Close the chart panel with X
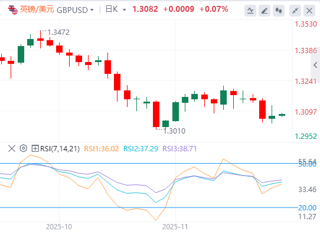 tap(309, 11)
